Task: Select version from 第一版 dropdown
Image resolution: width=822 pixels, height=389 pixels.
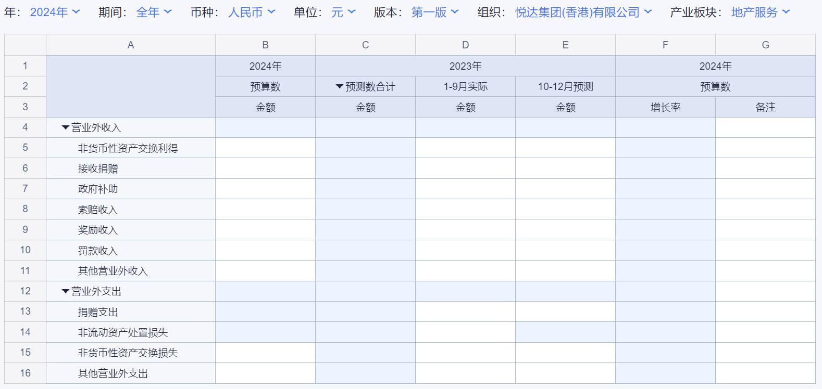Action: (x=435, y=12)
